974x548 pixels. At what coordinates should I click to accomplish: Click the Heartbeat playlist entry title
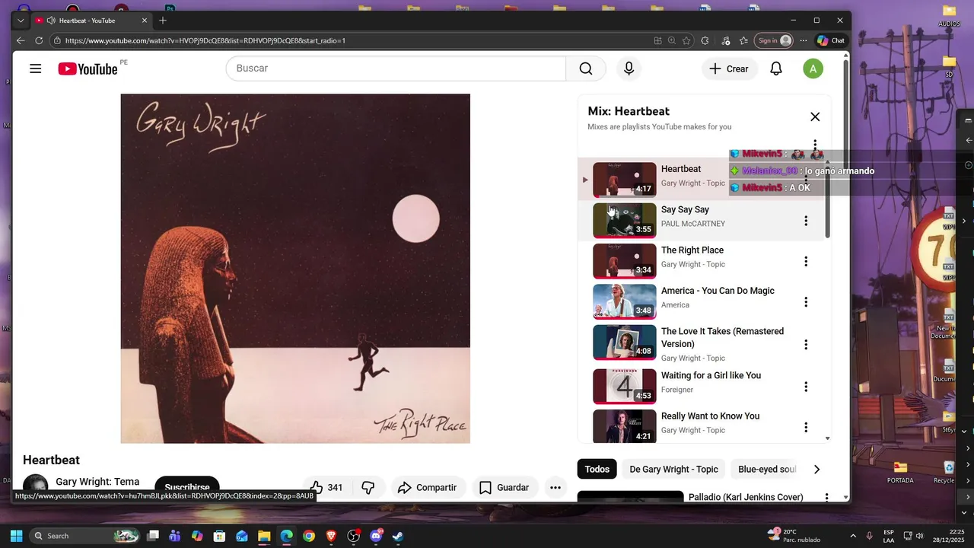tap(681, 169)
